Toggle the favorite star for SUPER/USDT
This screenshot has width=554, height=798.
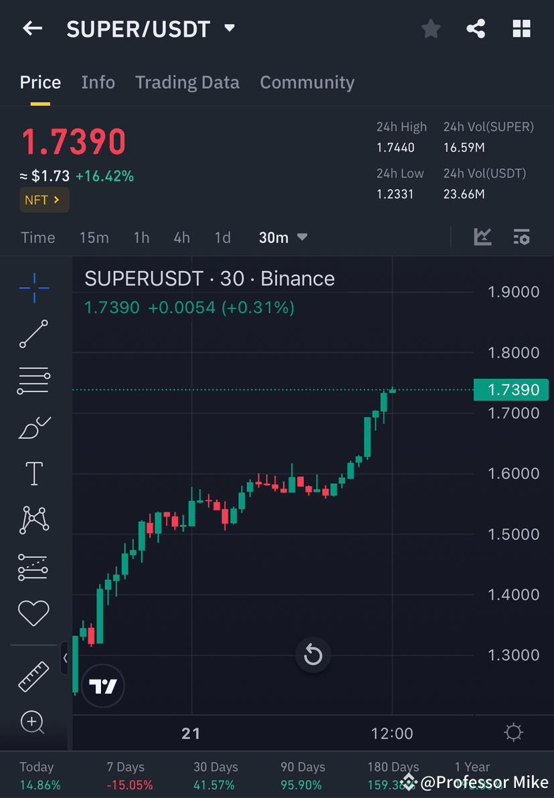(x=430, y=29)
